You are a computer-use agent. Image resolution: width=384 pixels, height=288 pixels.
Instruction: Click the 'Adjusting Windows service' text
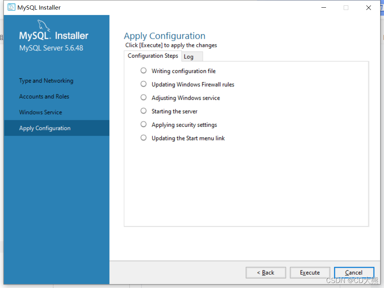point(186,98)
